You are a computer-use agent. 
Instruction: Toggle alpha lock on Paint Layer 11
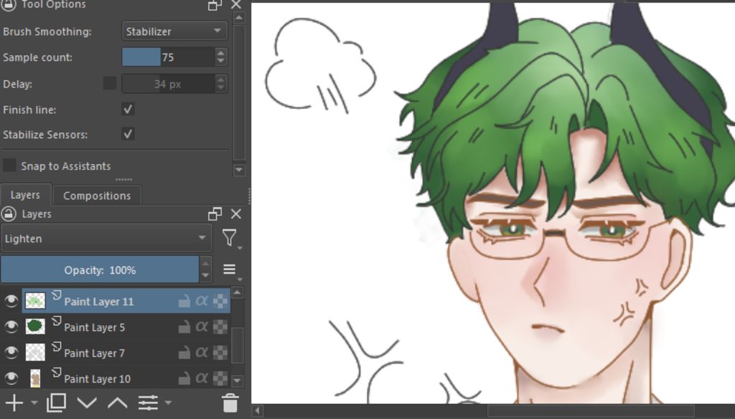(220, 301)
